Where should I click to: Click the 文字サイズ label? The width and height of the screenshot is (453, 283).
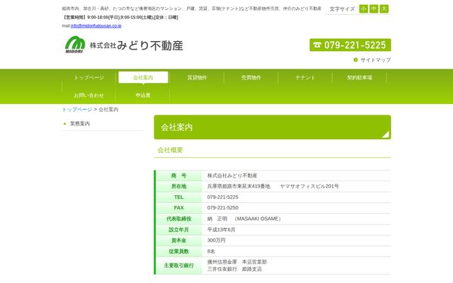point(342,9)
